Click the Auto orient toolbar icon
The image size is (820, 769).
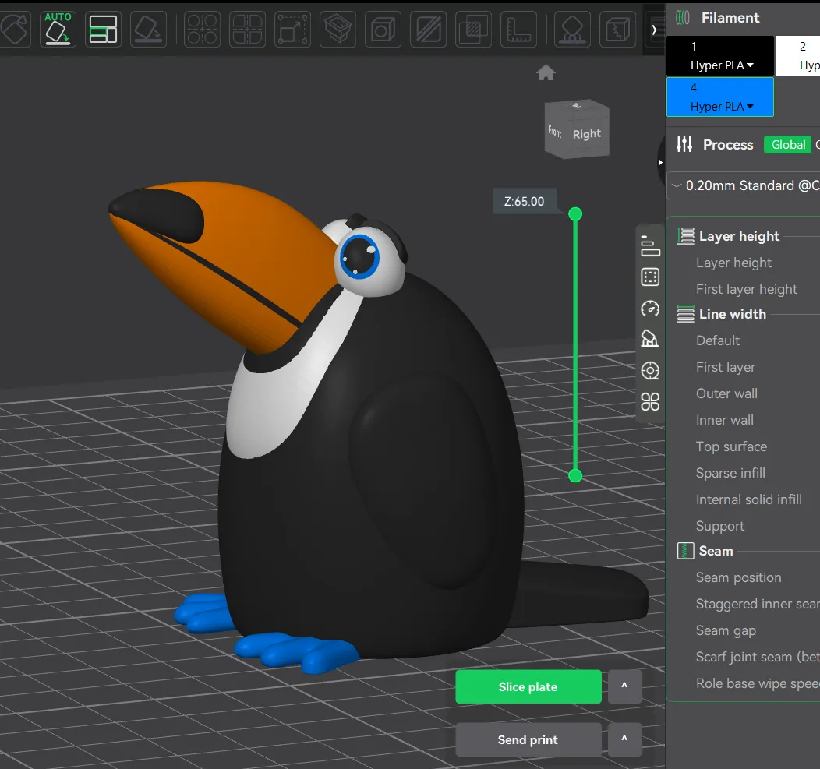[x=58, y=29]
